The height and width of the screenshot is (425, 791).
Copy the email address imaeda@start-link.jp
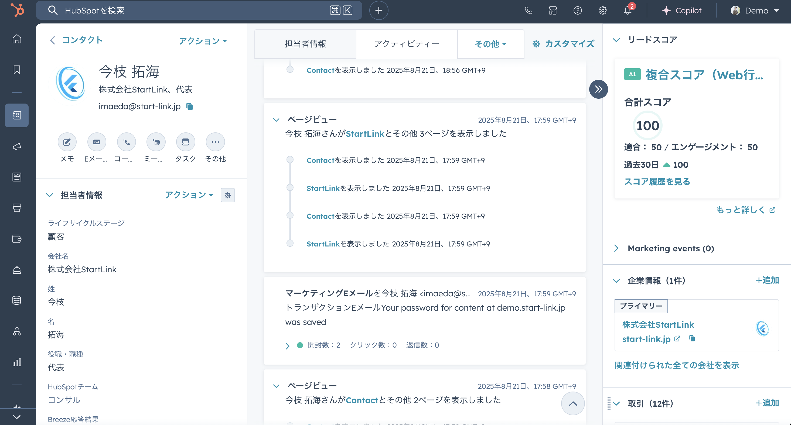click(x=190, y=107)
